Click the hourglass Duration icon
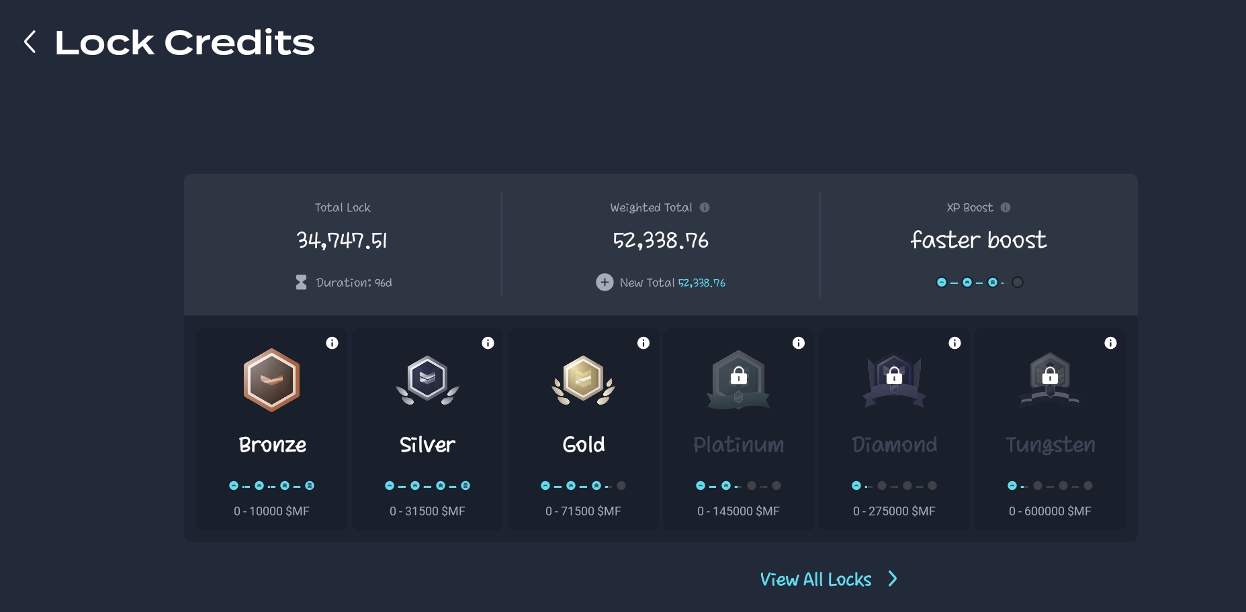The image size is (1246, 612). pos(301,283)
